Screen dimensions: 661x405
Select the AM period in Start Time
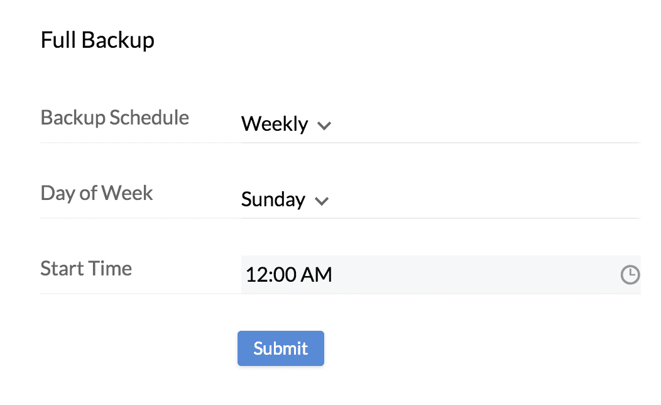[317, 275]
